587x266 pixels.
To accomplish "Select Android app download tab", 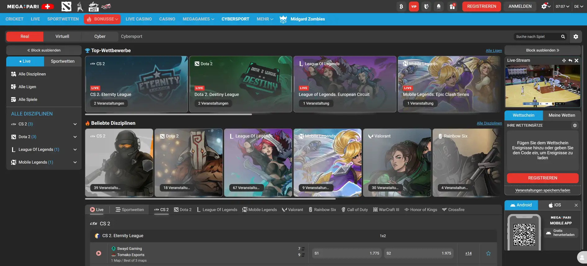I will click(521, 205).
